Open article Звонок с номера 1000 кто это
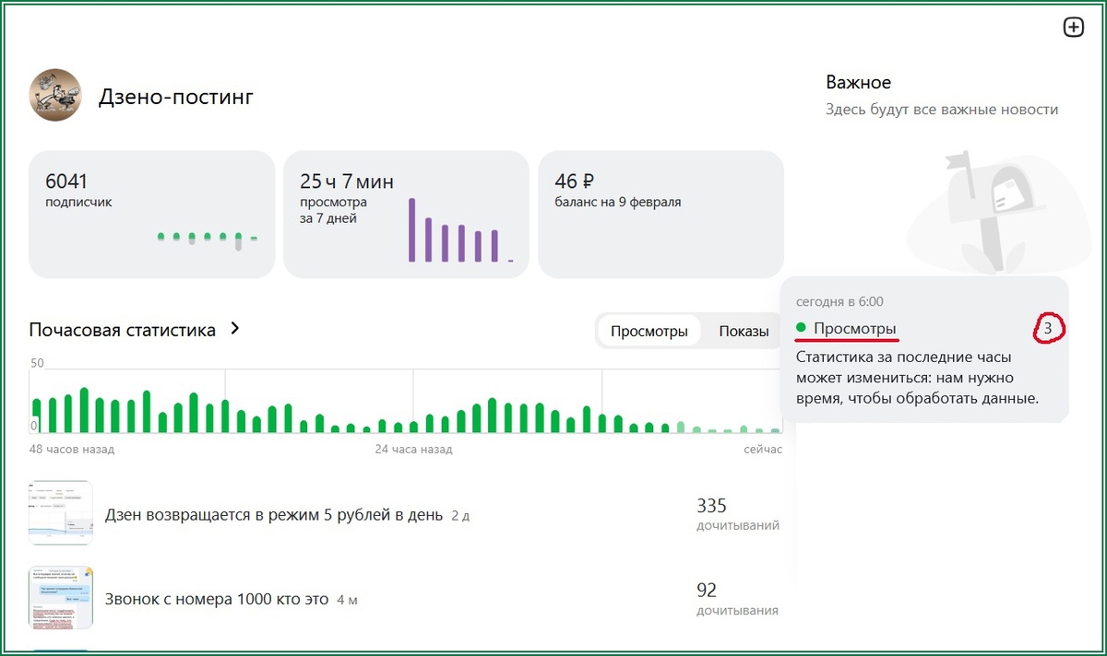This screenshot has height=656, width=1107. coord(217,599)
